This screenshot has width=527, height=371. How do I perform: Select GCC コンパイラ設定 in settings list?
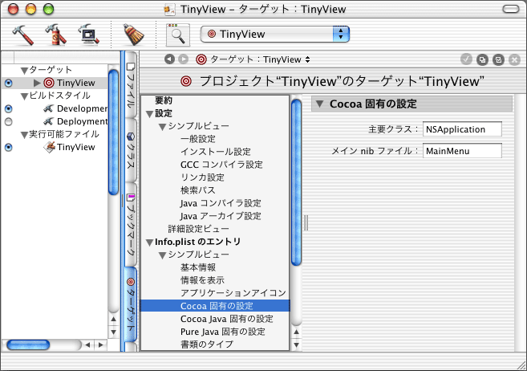tap(221, 165)
